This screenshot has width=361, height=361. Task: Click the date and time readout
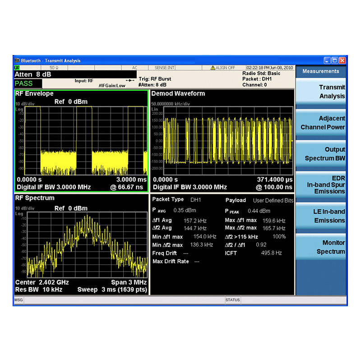pos(270,68)
